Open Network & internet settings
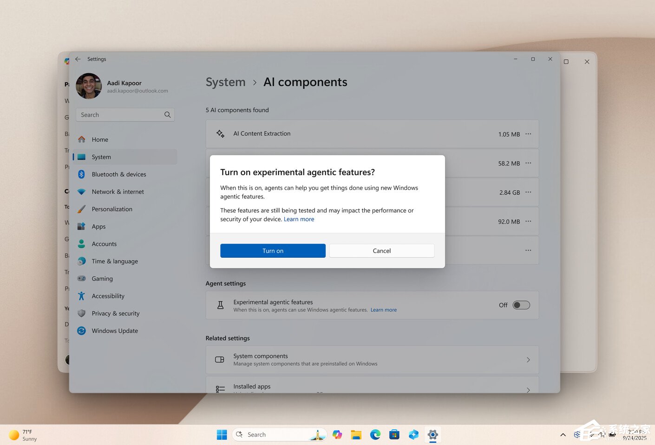This screenshot has width=655, height=445. pyautogui.click(x=118, y=191)
